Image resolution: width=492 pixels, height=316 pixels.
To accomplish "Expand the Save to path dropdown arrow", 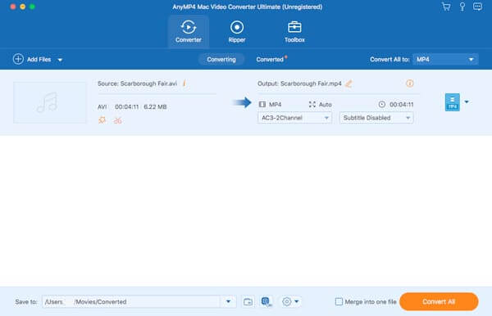I will point(229,301).
